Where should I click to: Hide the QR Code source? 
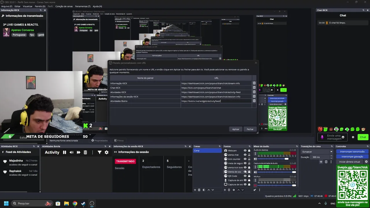245,176
